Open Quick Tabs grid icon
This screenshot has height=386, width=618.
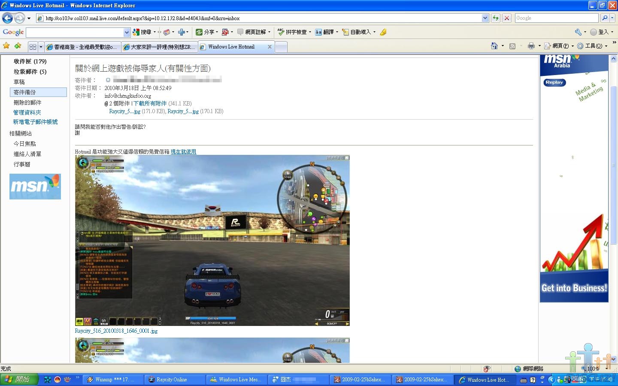click(x=33, y=47)
